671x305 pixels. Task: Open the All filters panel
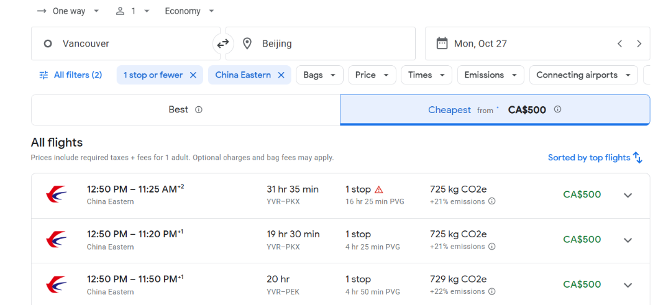pos(70,75)
